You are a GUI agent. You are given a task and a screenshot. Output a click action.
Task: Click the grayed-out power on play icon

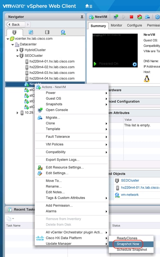click(x=124, y=17)
